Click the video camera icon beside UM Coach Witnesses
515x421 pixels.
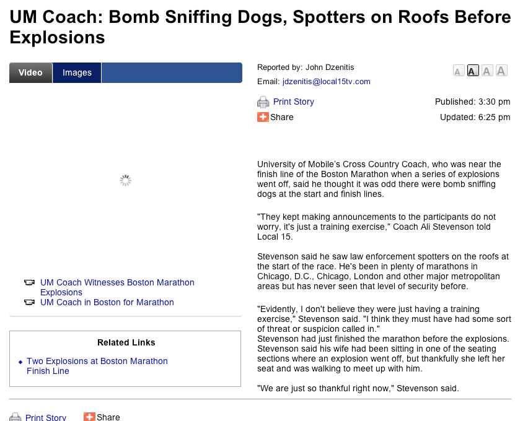29,283
